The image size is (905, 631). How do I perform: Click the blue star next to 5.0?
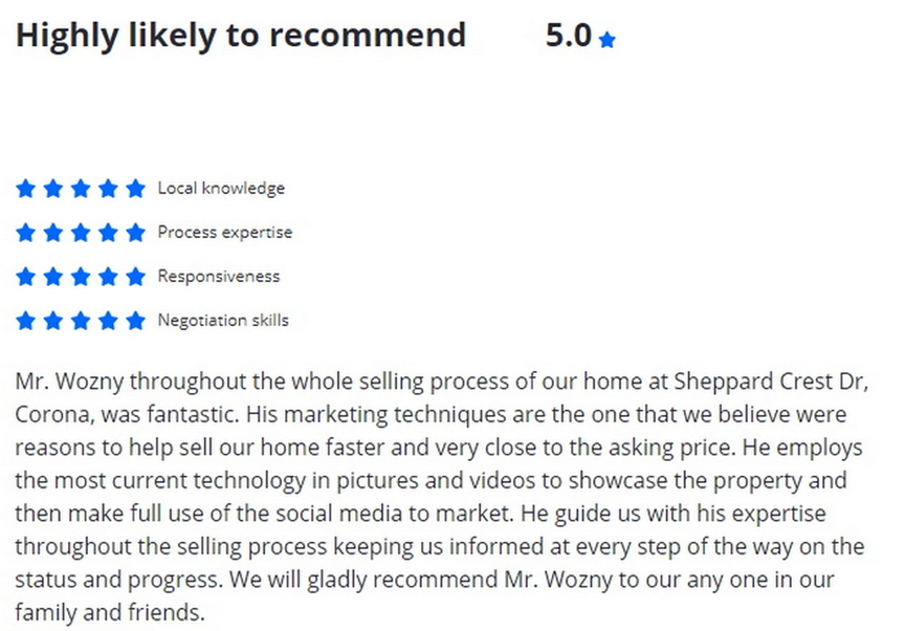point(607,39)
